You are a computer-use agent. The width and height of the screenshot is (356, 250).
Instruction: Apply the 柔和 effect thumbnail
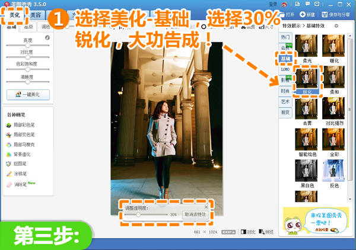click(x=333, y=77)
